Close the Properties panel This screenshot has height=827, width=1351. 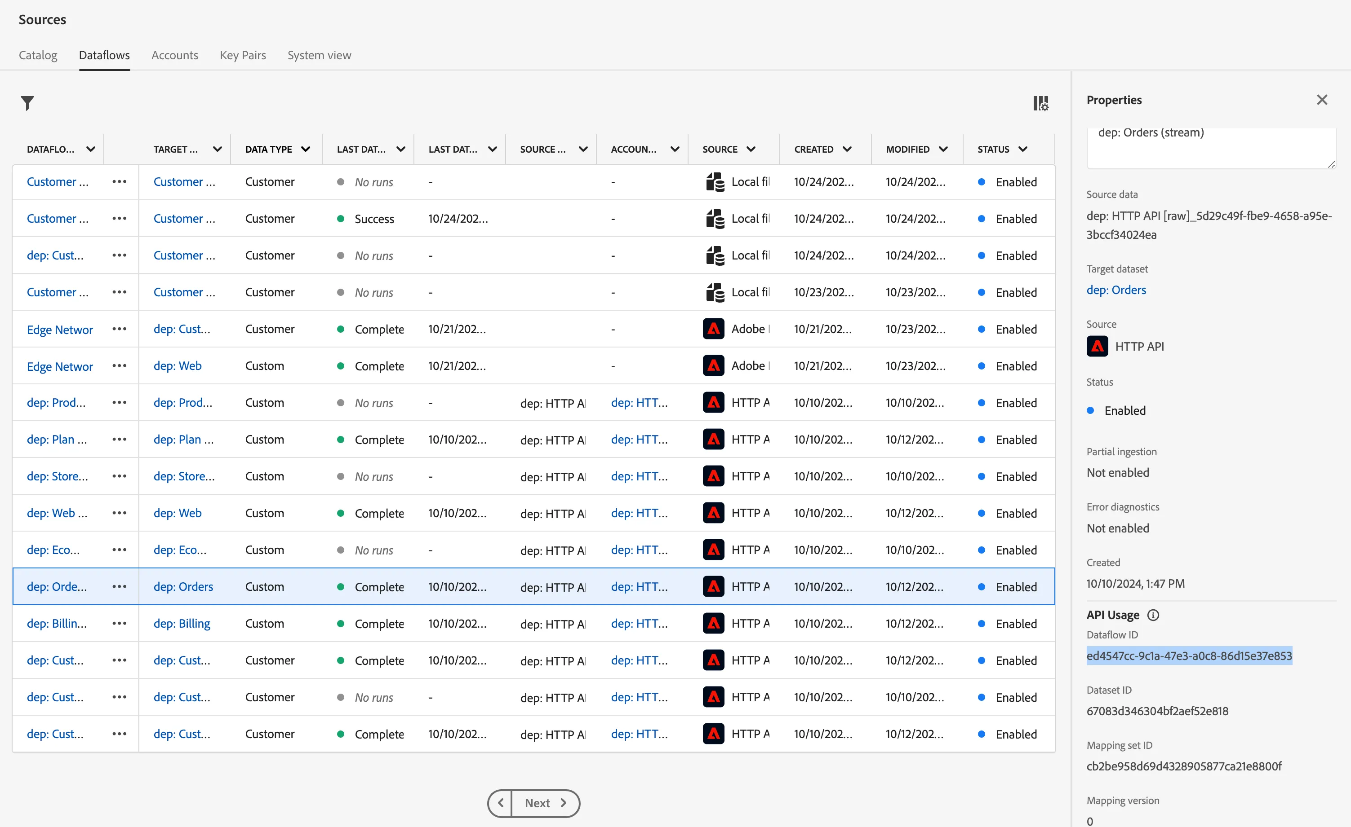pyautogui.click(x=1322, y=100)
